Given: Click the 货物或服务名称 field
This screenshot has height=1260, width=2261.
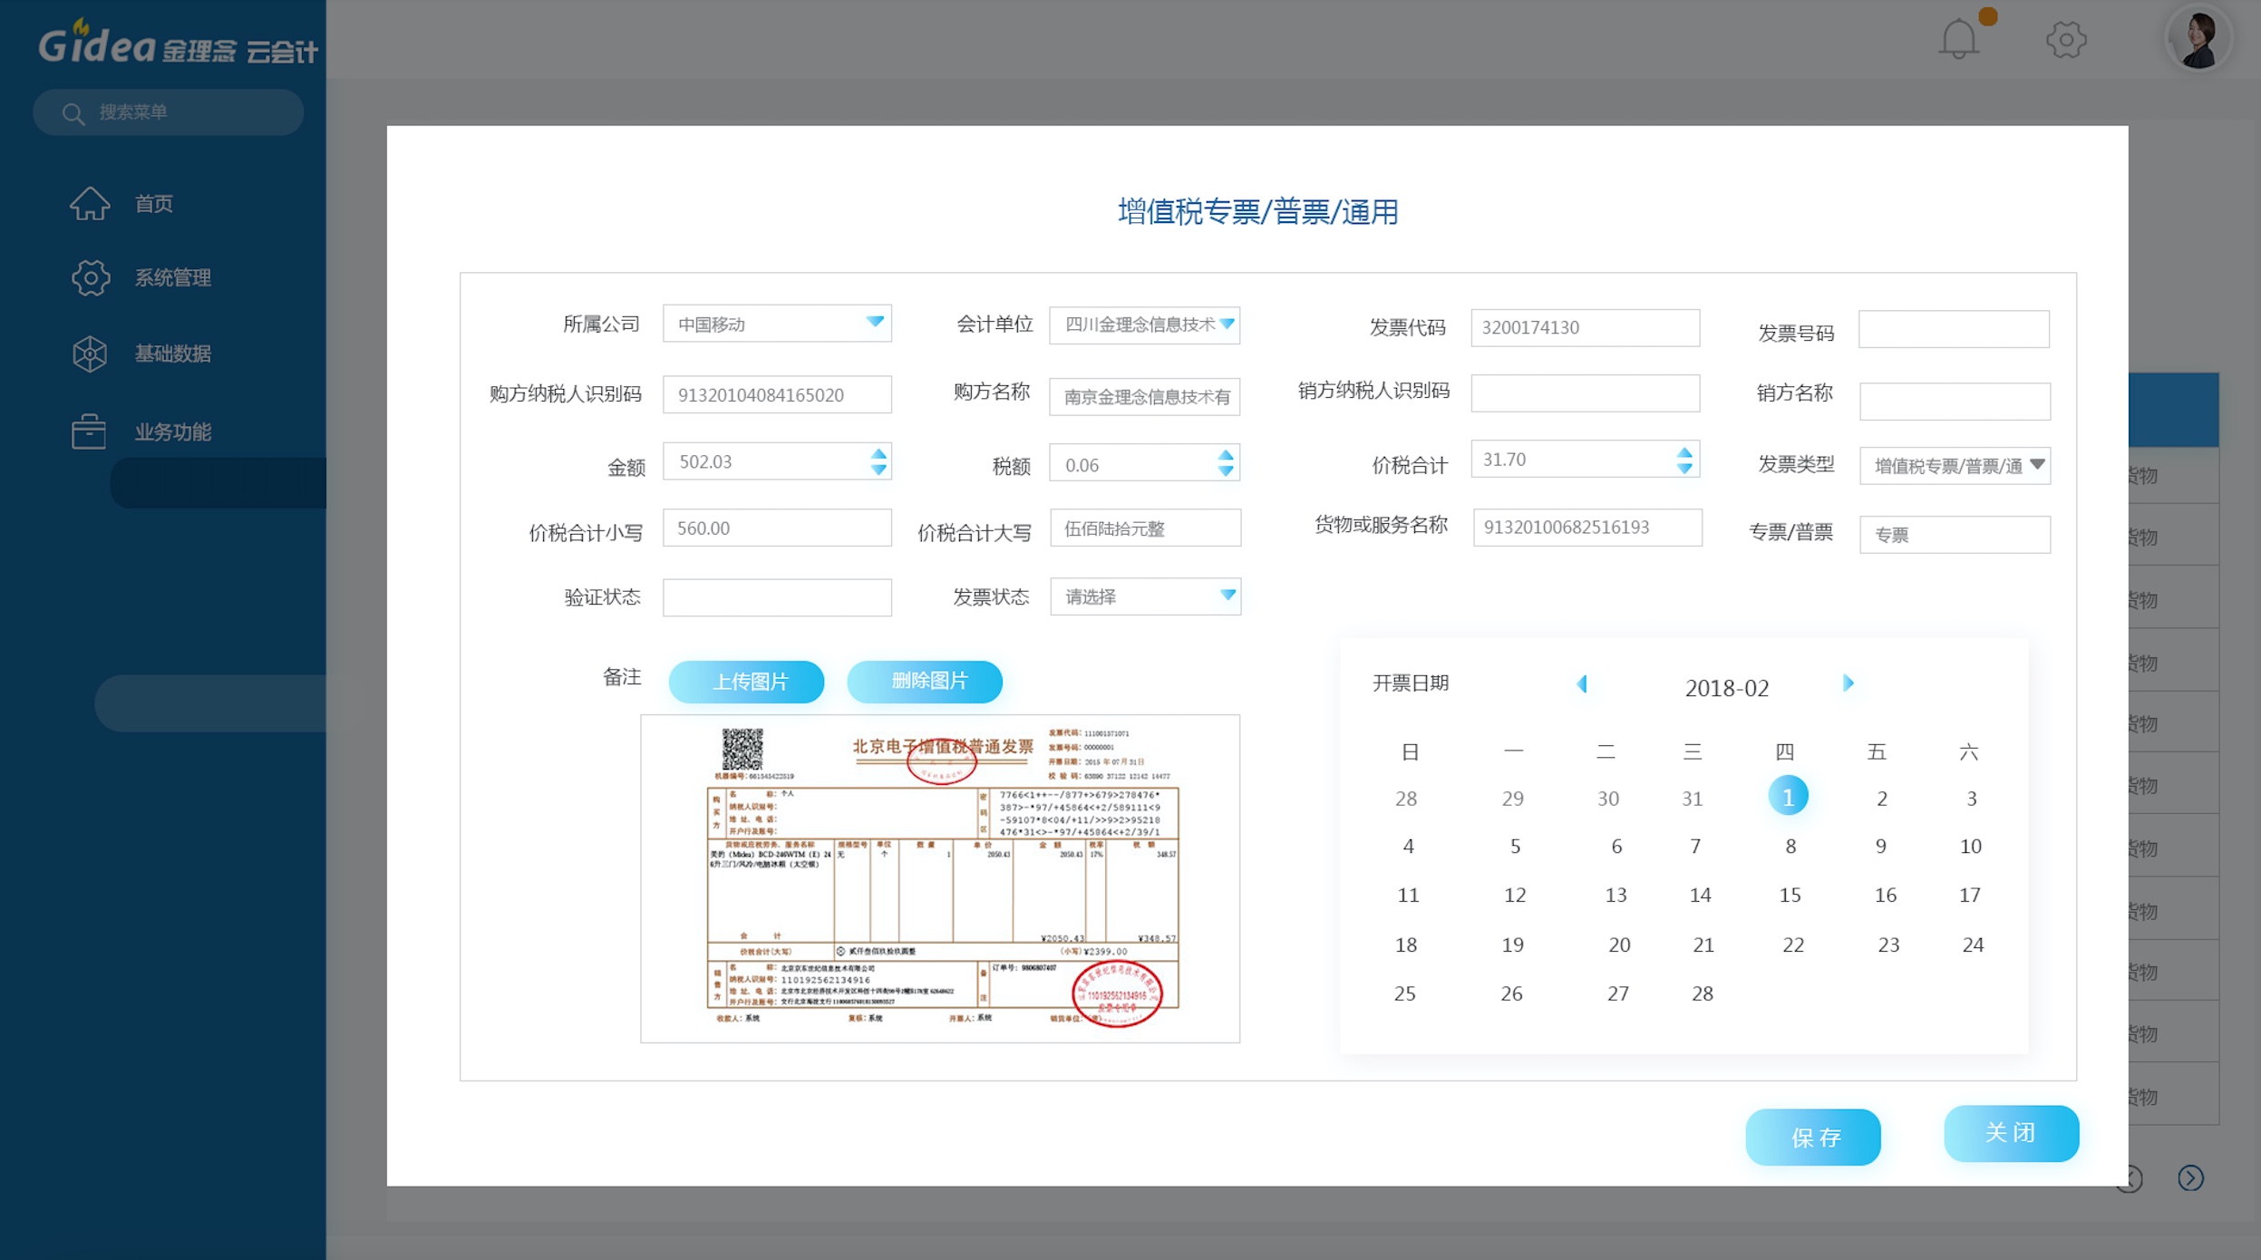Looking at the screenshot, I should point(1587,527).
